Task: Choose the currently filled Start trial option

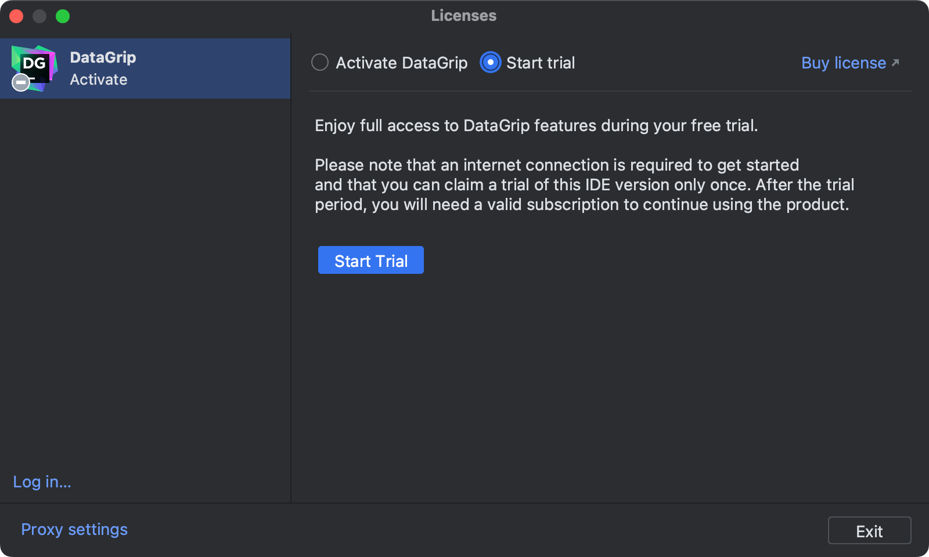Action: pos(490,62)
